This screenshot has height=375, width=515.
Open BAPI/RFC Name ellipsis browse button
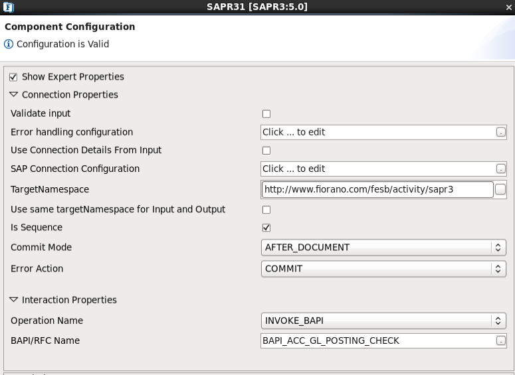pyautogui.click(x=500, y=341)
